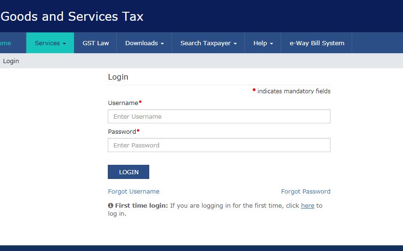
Task: Click the Forgot Password link
Action: tap(306, 192)
